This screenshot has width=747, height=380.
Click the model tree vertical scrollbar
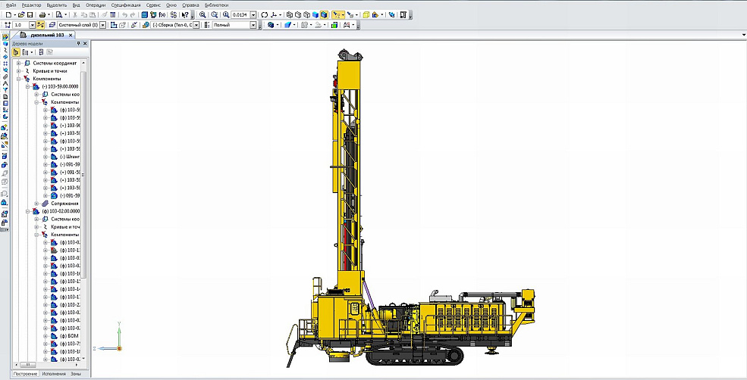click(84, 174)
